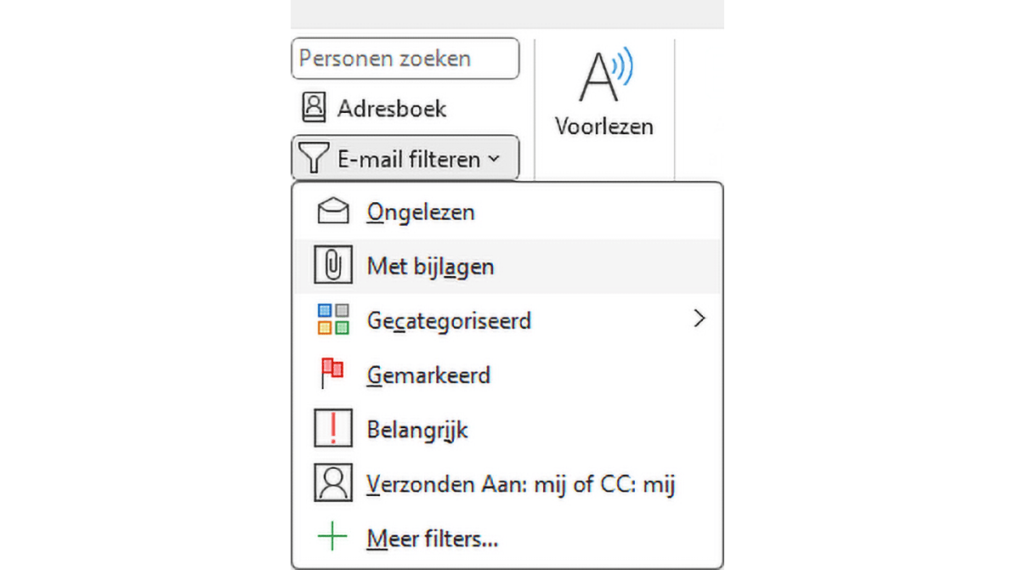Click the open envelope Ongelezen icon
The width and height of the screenshot is (1014, 570).
pos(332,212)
